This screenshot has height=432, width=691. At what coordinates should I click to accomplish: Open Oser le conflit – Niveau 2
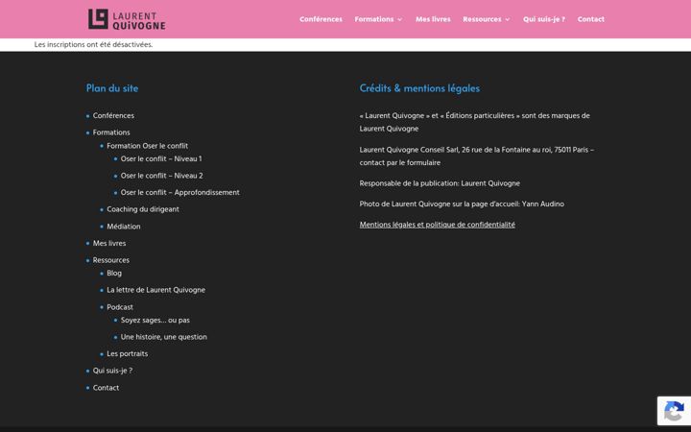(x=162, y=176)
